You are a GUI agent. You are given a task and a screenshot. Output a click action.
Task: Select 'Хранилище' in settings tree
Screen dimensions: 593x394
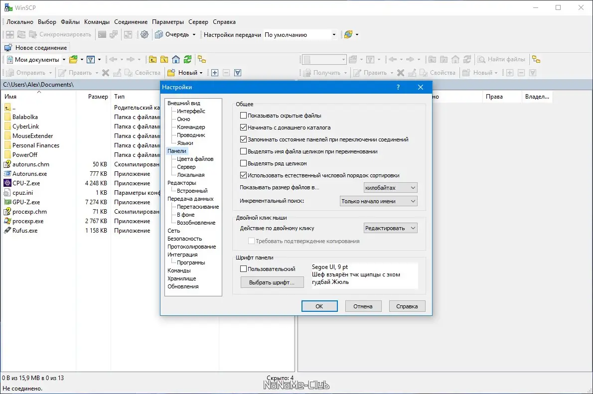(x=181, y=278)
